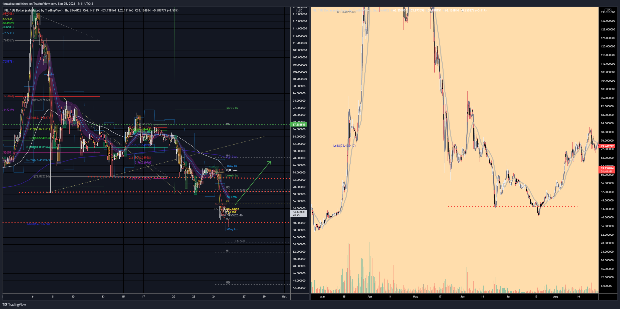Click the 'Hi-ADR' level label
Viewport: 620px width, 309px height.
[x=240, y=190]
